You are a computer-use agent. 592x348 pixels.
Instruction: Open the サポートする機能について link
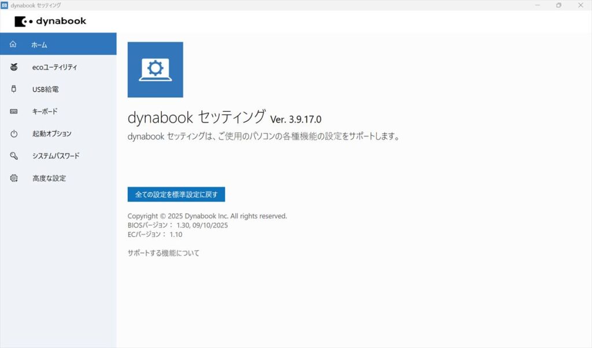(163, 253)
